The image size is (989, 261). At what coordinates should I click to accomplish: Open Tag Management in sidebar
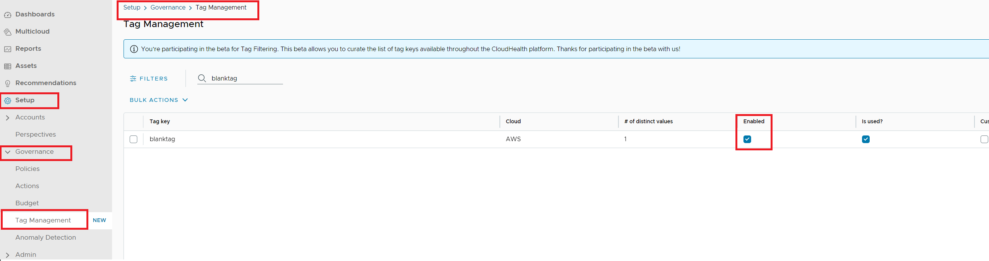(43, 221)
